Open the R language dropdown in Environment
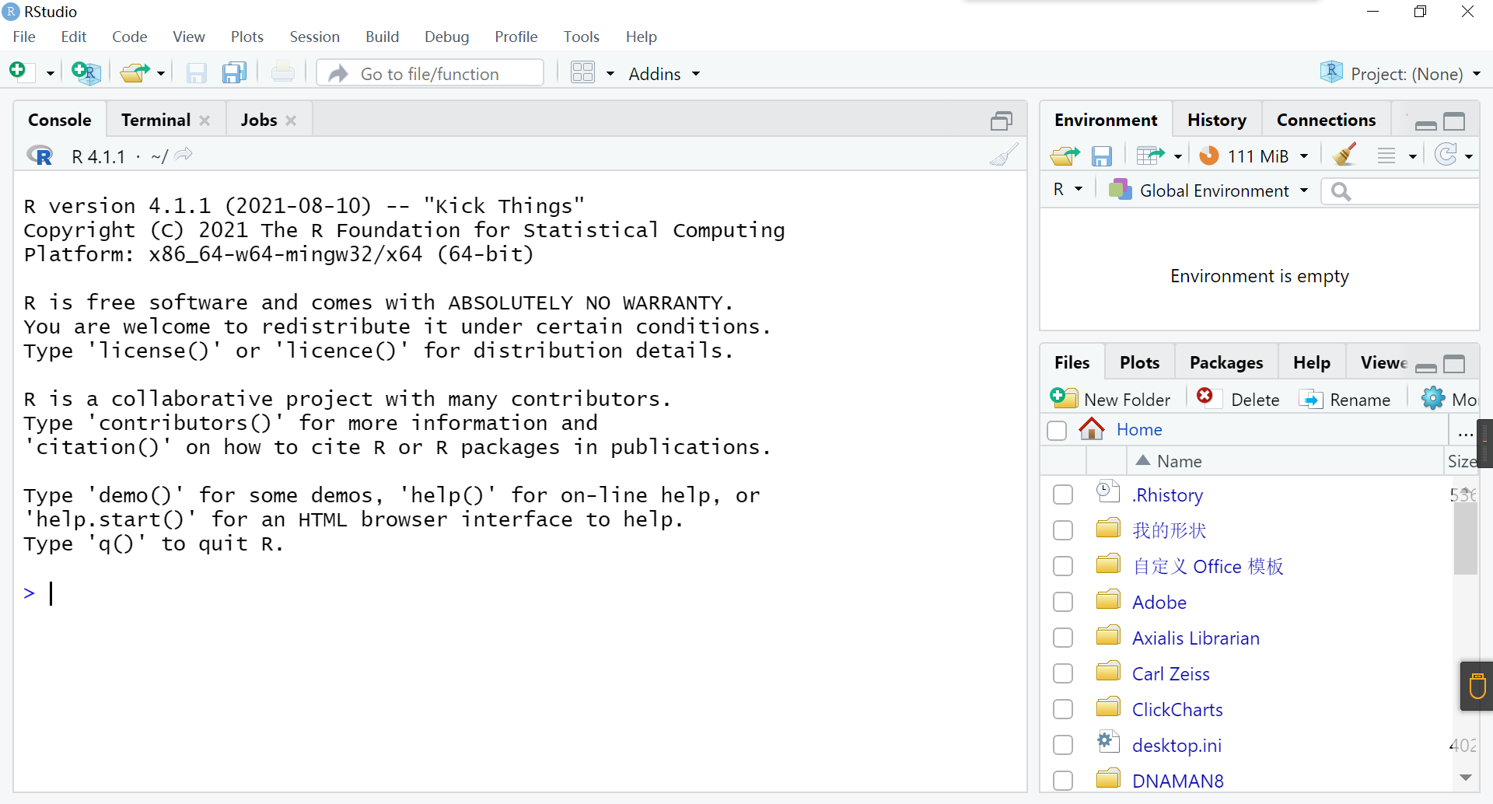 [x=1068, y=190]
